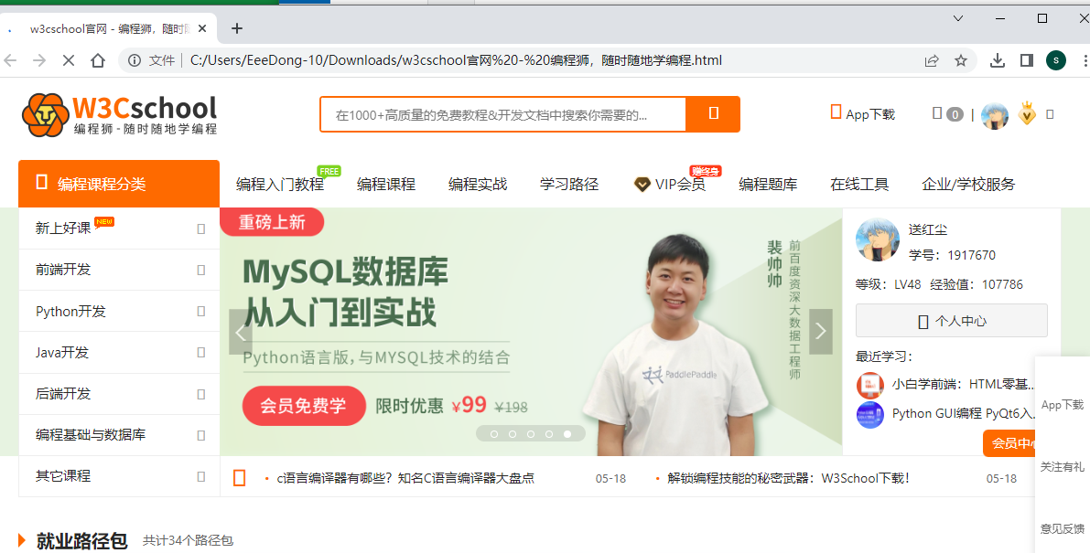Open the 小白学前端 course thumbnail
The height and width of the screenshot is (553, 1090).
(x=870, y=385)
